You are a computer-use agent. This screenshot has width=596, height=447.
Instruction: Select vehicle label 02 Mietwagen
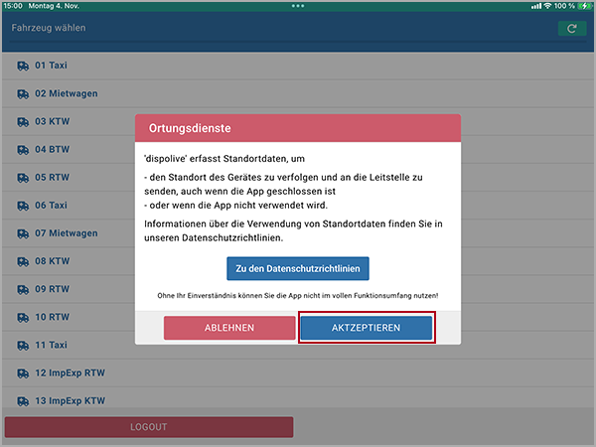click(67, 93)
